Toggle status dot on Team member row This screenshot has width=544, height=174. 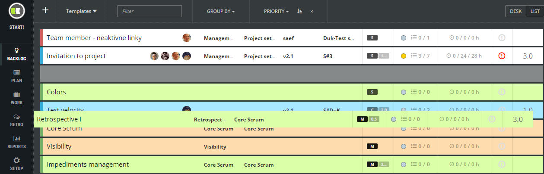(x=404, y=38)
